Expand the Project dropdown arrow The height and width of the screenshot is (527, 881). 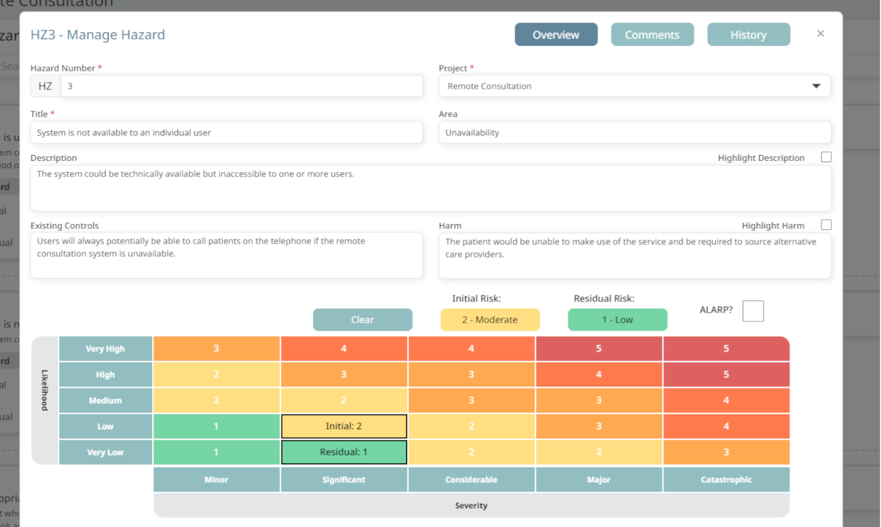(816, 86)
